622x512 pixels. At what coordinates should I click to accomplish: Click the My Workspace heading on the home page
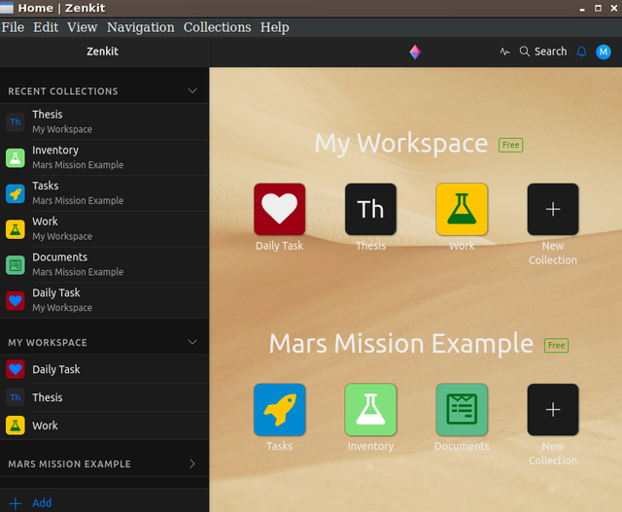(401, 143)
